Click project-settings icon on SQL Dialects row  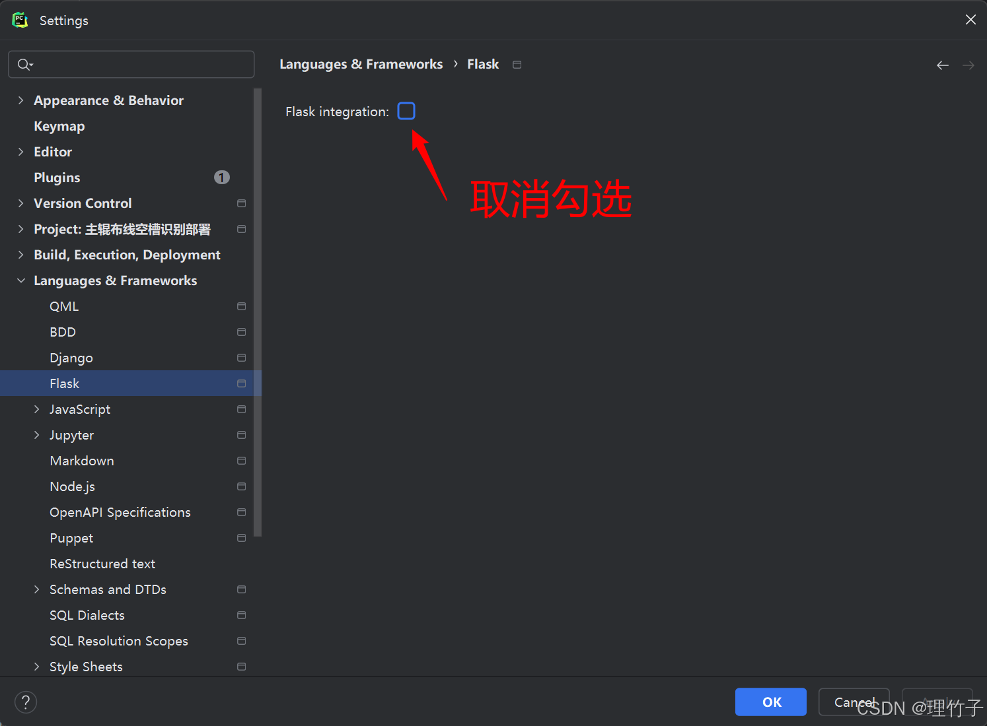242,615
